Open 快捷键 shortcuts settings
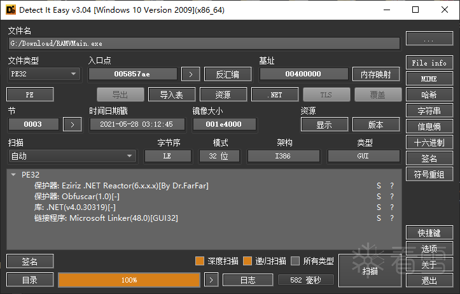Viewport: 460px width, 294px height. 429,233
